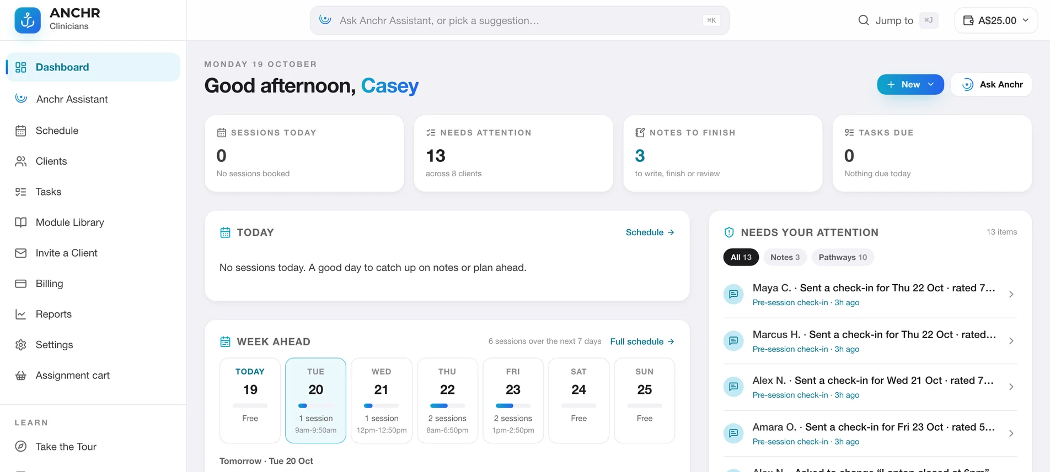Click Maya C. check-in message icon
Image resolution: width=1050 pixels, height=472 pixels.
pos(733,294)
